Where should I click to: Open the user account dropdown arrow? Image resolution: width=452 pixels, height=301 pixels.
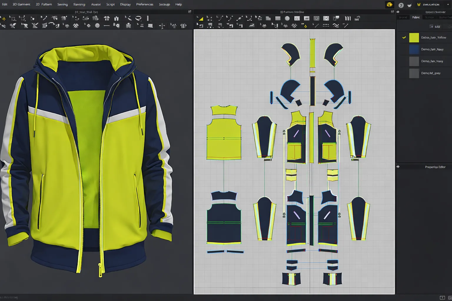tap(448, 5)
